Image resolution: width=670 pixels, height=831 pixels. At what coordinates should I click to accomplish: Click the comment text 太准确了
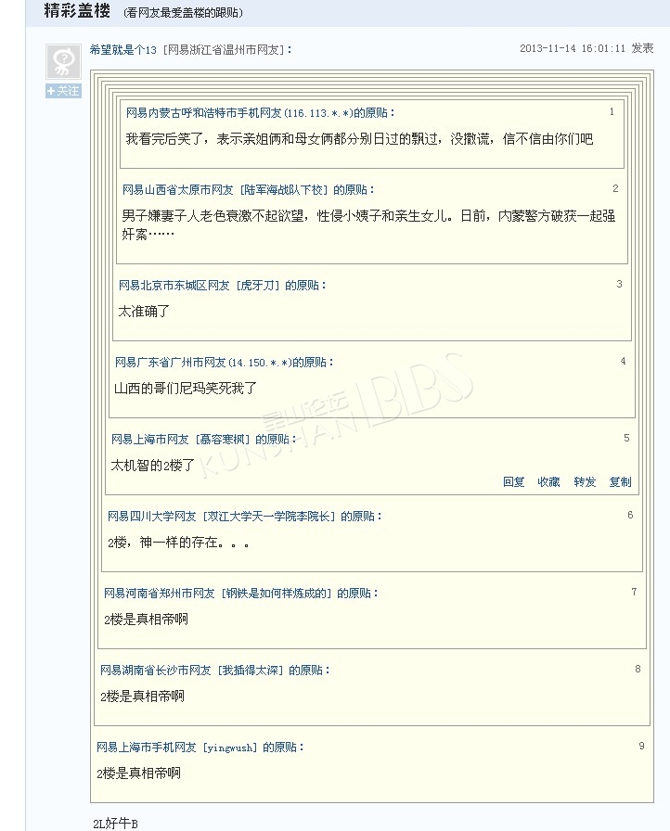tap(144, 311)
